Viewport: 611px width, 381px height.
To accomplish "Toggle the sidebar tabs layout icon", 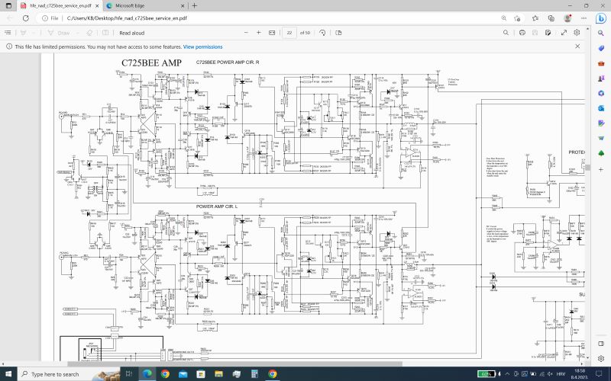I will [601, 344].
